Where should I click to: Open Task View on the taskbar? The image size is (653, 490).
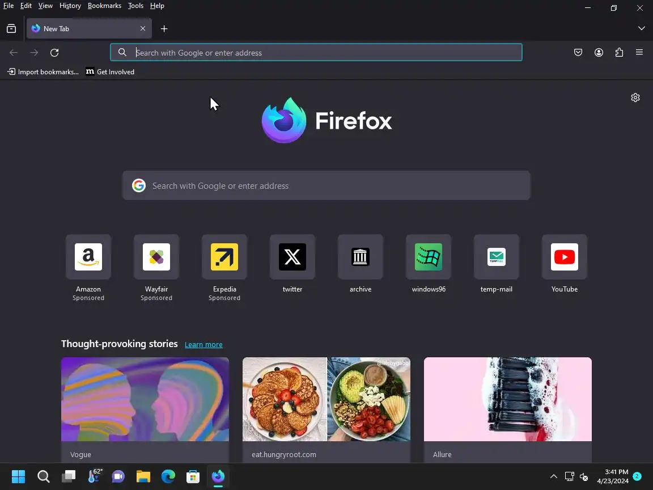(68, 476)
